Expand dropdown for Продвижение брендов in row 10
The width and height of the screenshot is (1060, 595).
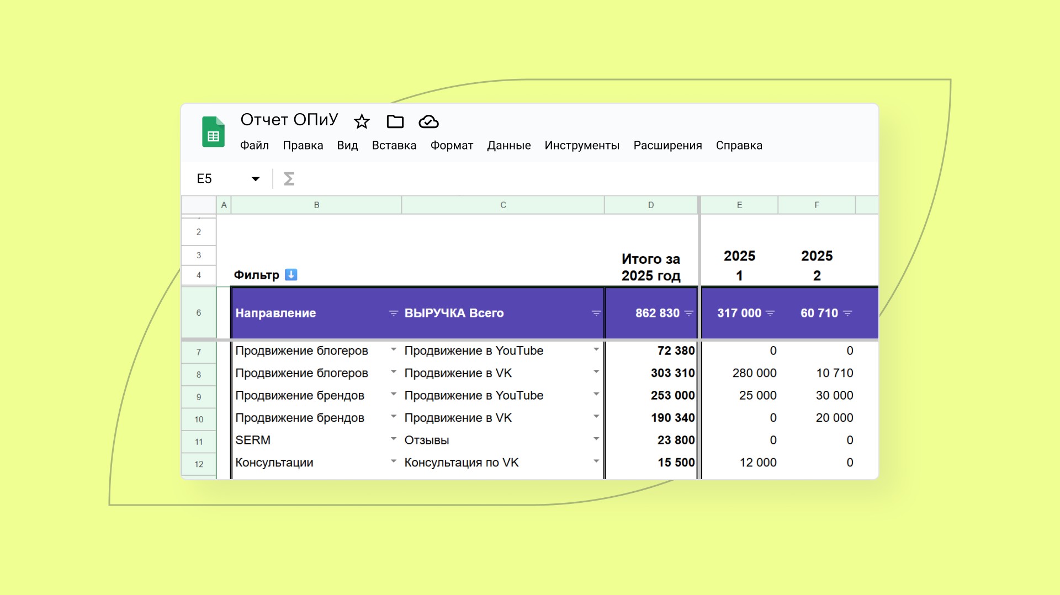tap(394, 416)
